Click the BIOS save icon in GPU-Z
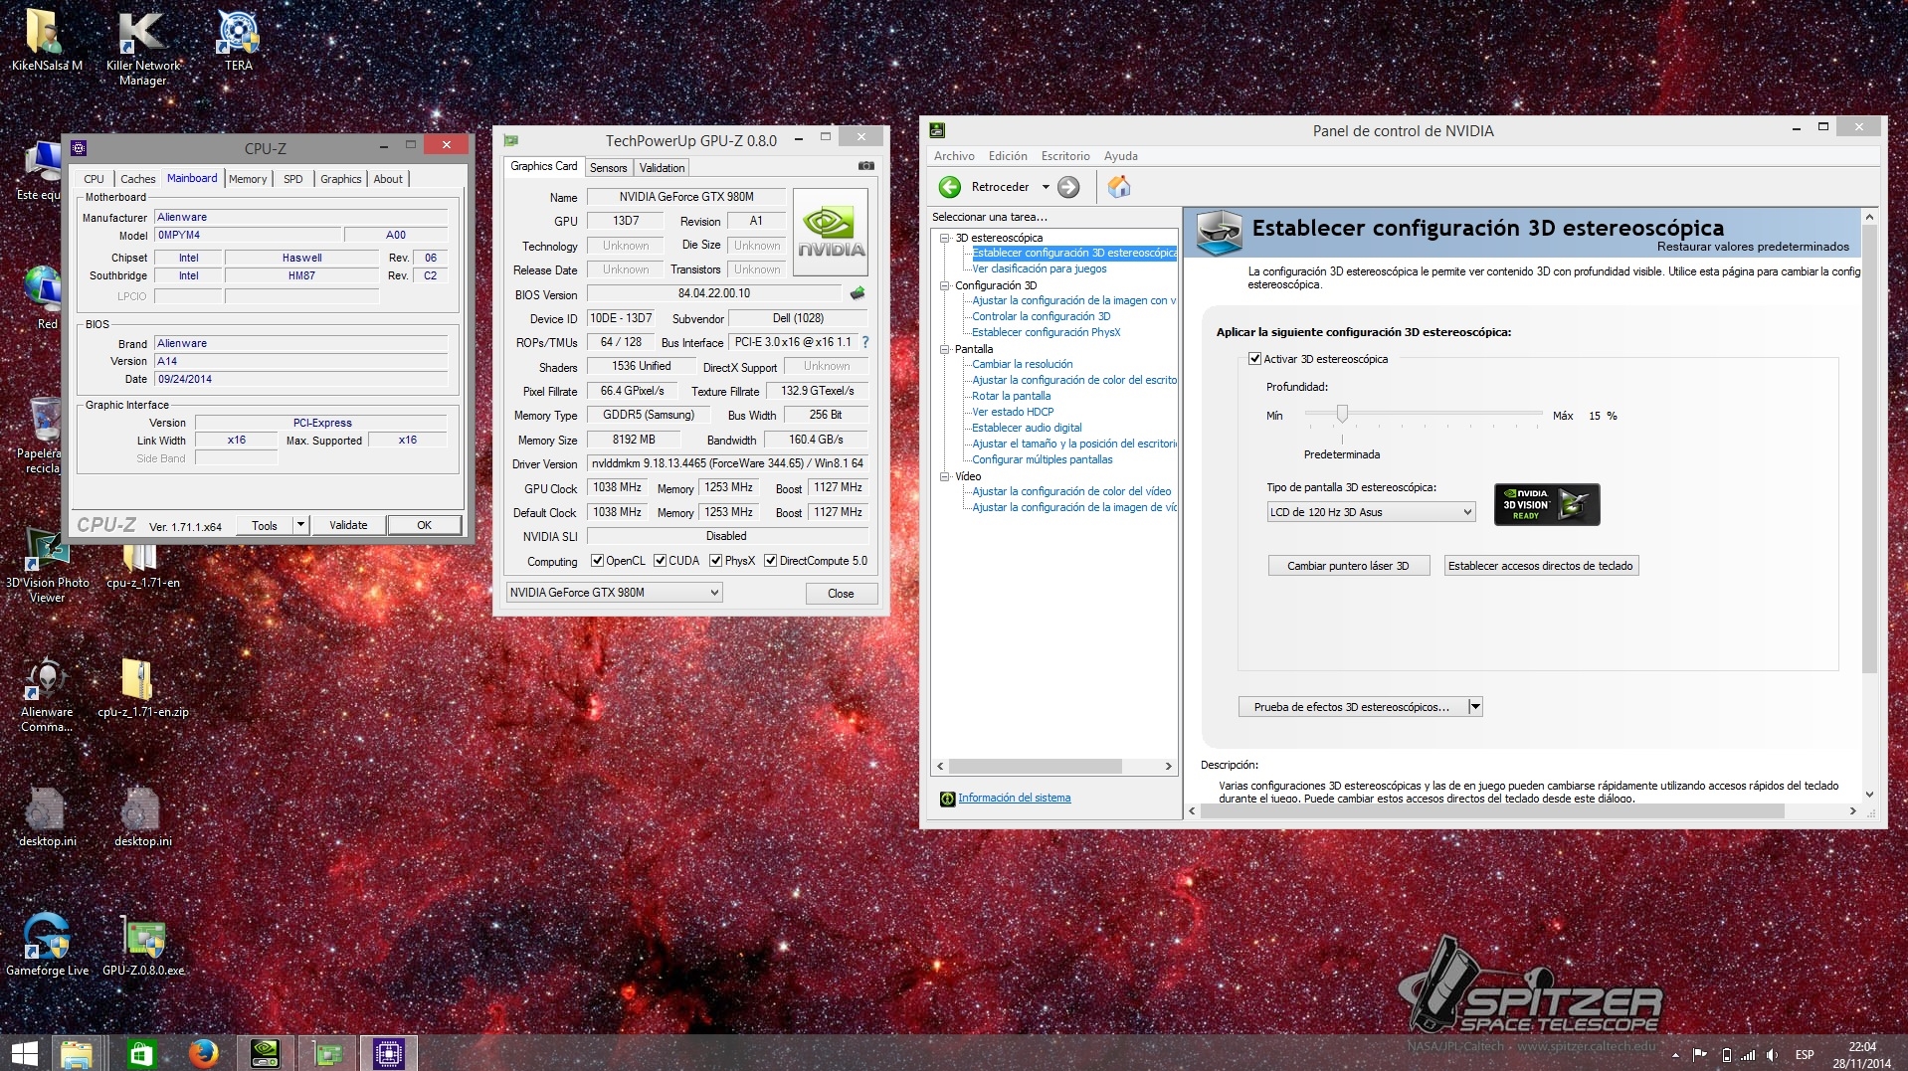Viewport: 1908px width, 1071px height. [x=858, y=293]
